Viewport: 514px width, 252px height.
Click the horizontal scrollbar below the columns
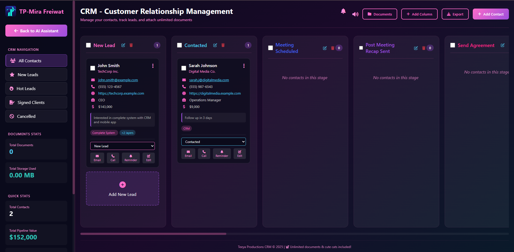pyautogui.click(x=153, y=234)
